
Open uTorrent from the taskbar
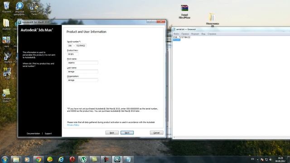(x=83, y=159)
